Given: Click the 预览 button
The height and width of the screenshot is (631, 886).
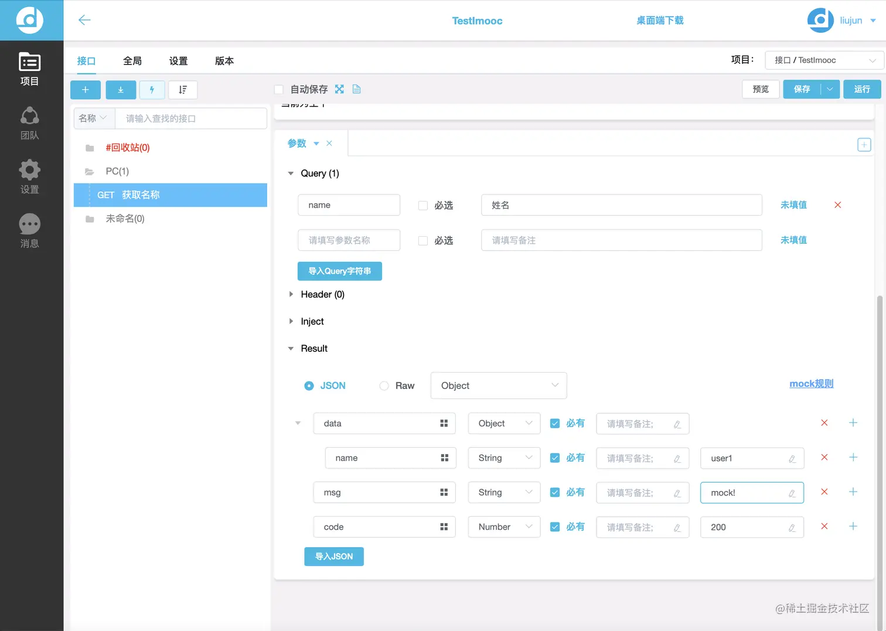Looking at the screenshot, I should (761, 89).
